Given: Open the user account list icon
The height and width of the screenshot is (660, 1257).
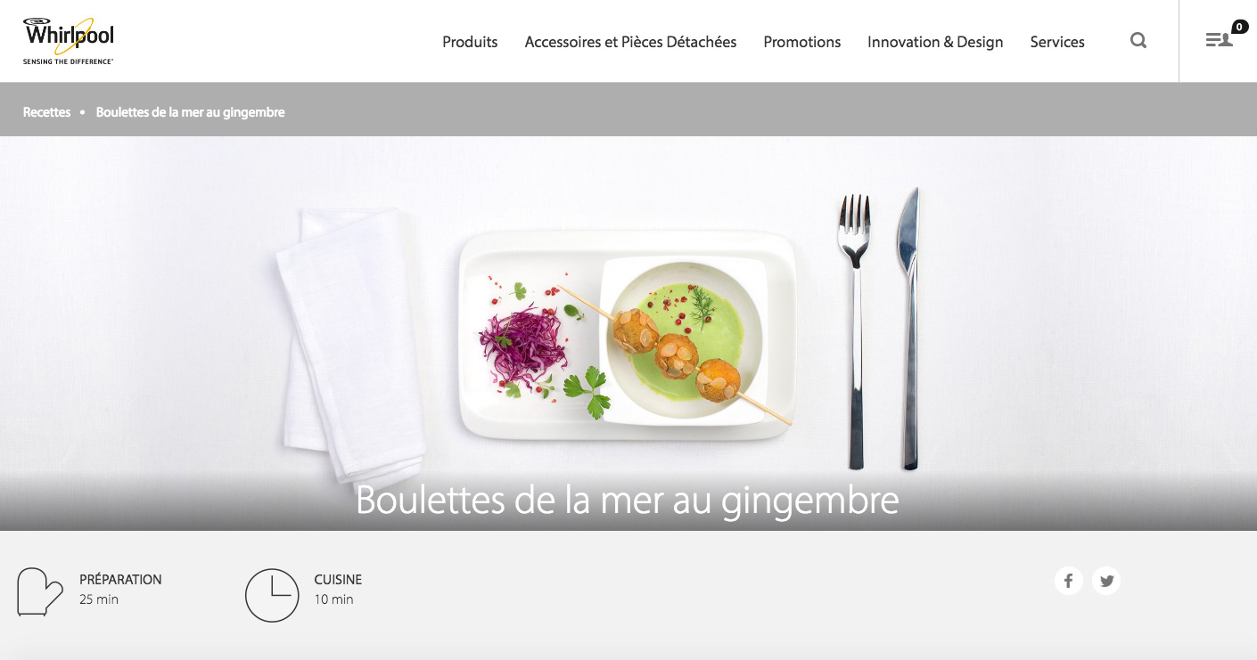Looking at the screenshot, I should point(1219,40).
